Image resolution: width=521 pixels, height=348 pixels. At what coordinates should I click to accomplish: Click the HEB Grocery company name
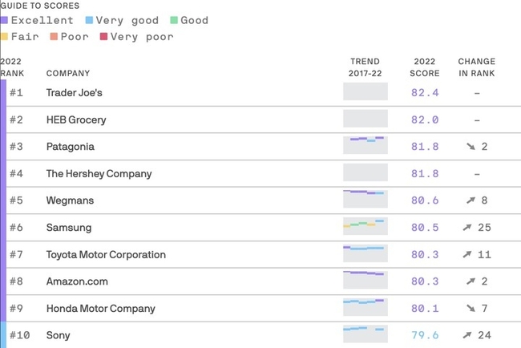point(76,120)
